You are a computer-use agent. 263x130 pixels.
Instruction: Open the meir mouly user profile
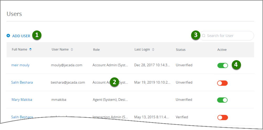pyautogui.click(x=20, y=65)
